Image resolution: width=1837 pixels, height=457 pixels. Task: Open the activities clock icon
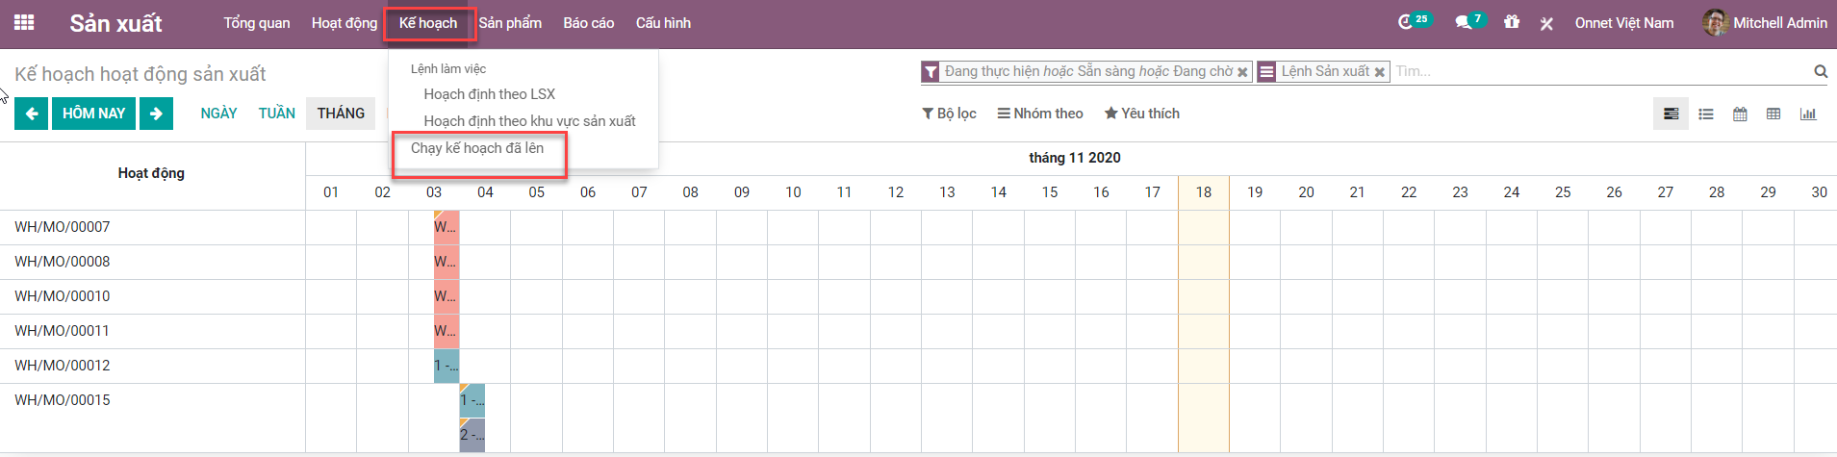point(1407,22)
